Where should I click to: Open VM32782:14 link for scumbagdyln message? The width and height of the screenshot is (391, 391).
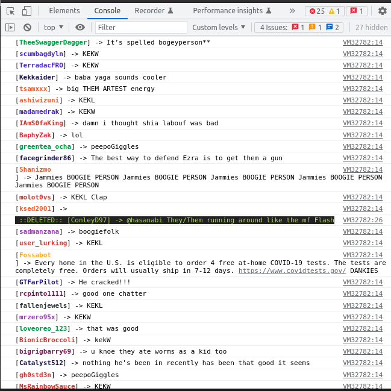[363, 54]
